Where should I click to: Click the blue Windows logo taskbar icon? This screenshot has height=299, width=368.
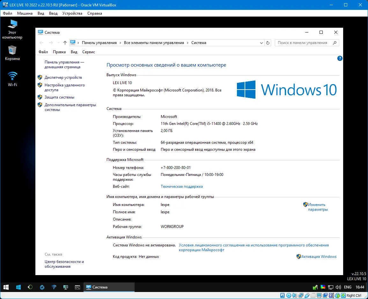click(18, 287)
